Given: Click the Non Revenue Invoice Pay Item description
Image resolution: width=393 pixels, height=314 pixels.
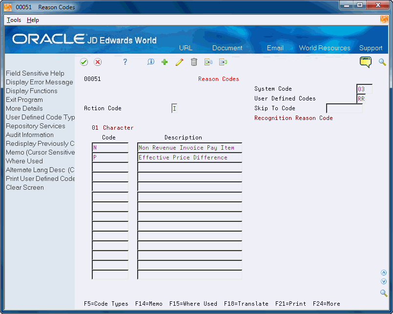Looking at the screenshot, I should pyautogui.click(x=190, y=147).
